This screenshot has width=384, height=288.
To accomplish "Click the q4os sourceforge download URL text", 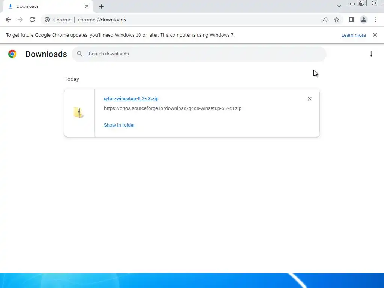I will coord(172,108).
